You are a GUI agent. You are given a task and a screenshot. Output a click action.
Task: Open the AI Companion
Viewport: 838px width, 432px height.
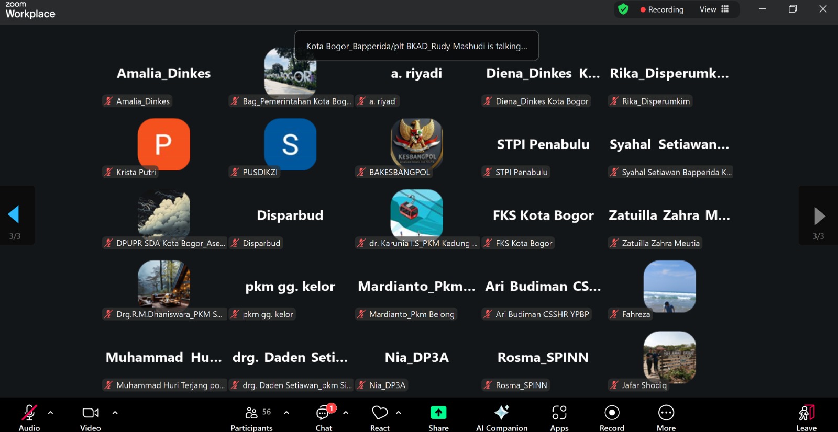pyautogui.click(x=501, y=418)
